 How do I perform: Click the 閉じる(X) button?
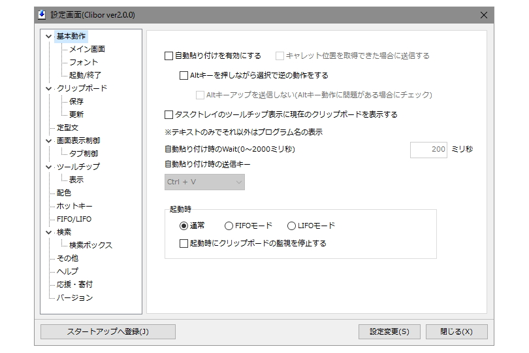click(x=457, y=331)
